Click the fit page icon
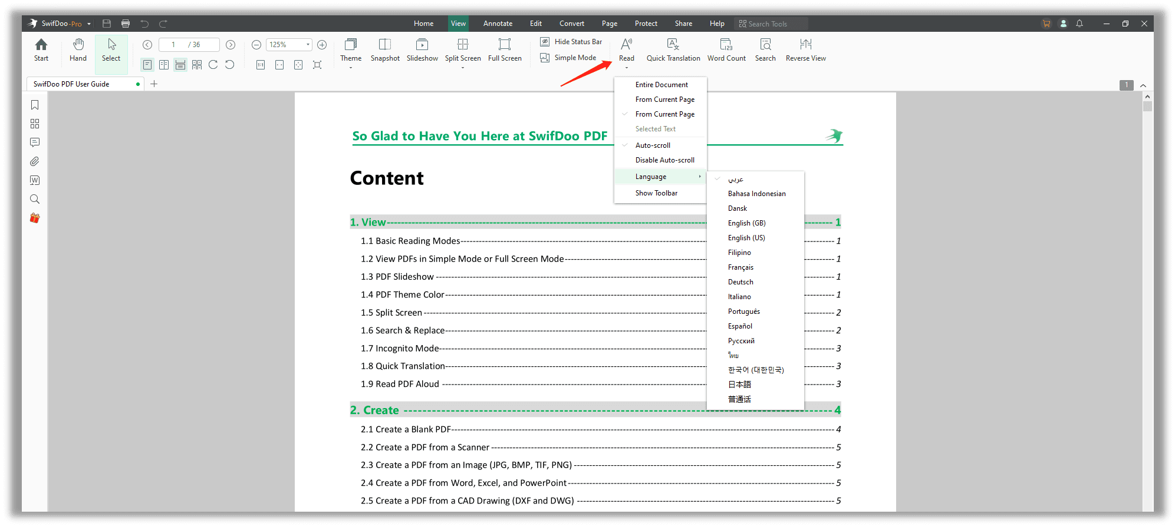 click(x=298, y=65)
